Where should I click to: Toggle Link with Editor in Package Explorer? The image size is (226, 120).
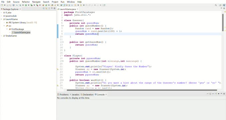pyautogui.click(x=46, y=9)
